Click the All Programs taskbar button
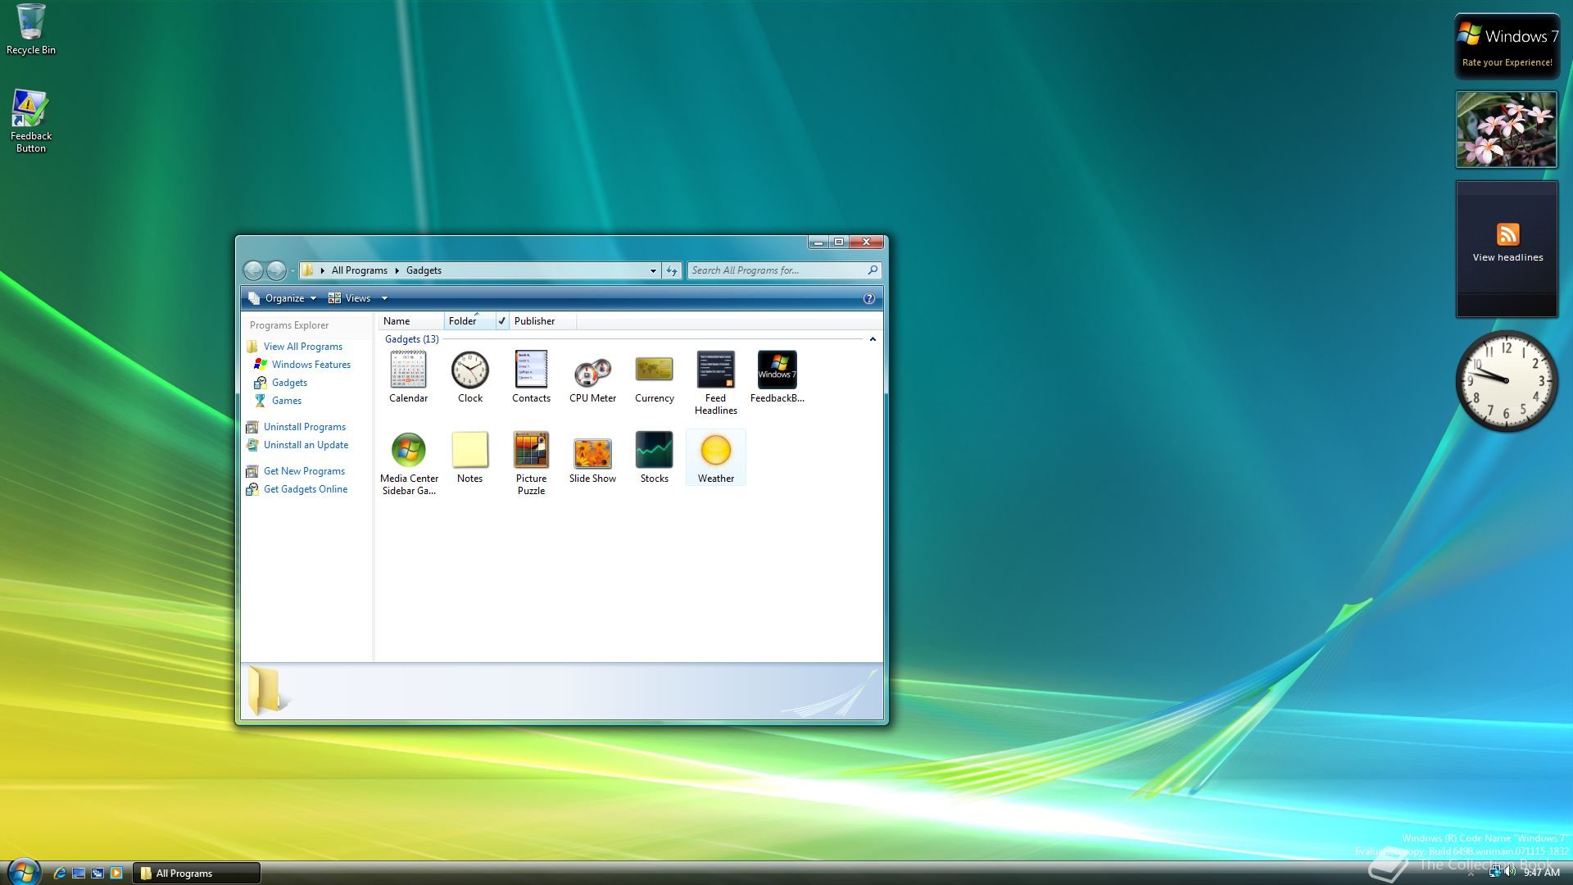 (197, 873)
